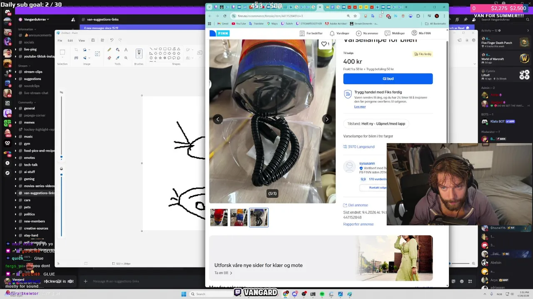This screenshot has width=533, height=299.
Task: Open seller sysusann profile link
Action: [367, 163]
